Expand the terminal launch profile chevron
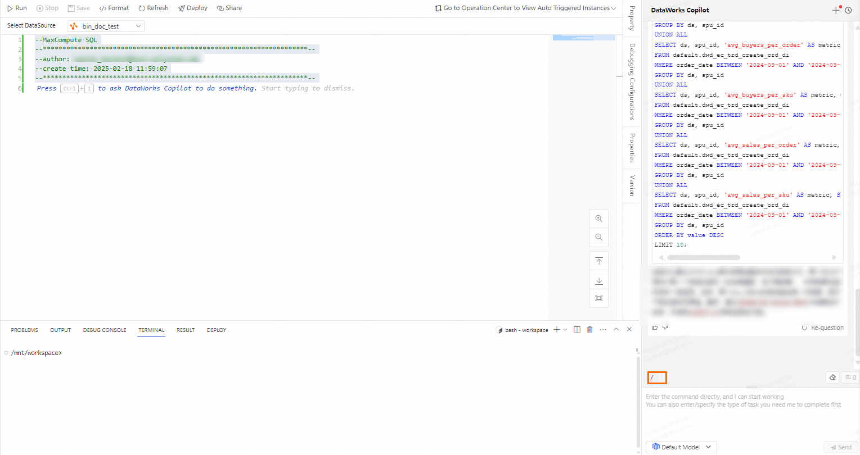 click(x=565, y=330)
